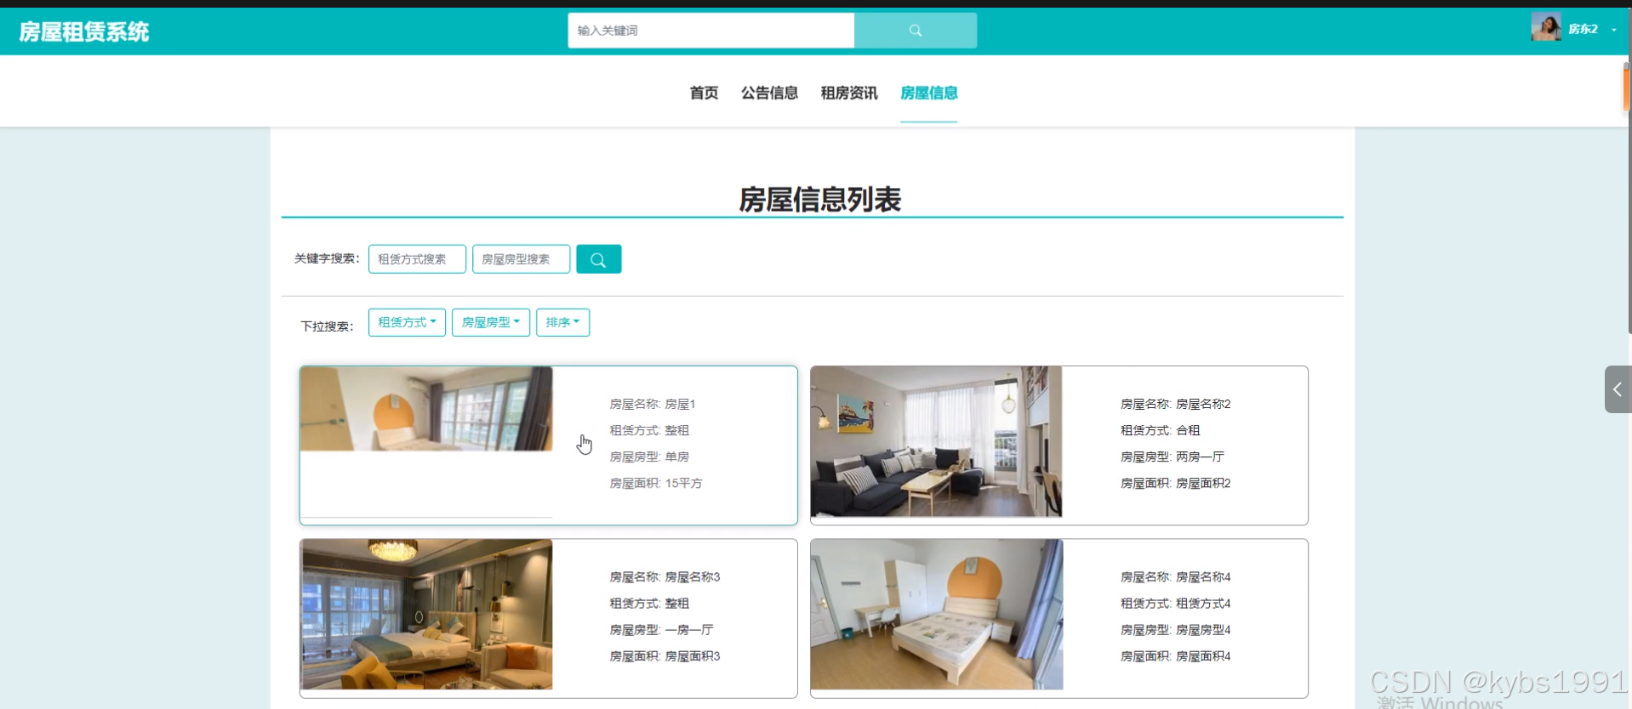Open the 房屋名称4 bedroom thumbnail

pos(937,615)
